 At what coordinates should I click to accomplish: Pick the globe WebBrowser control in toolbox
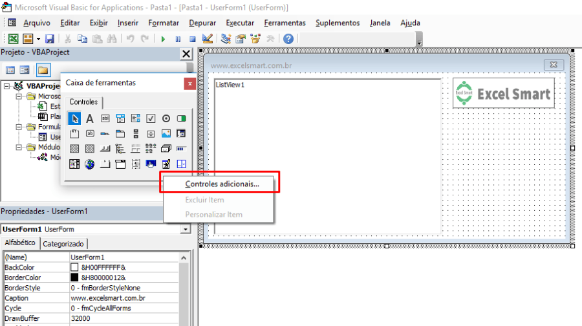click(x=90, y=164)
